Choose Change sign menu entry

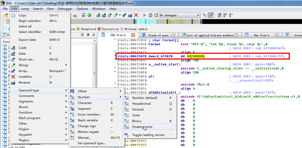(x=97, y=126)
